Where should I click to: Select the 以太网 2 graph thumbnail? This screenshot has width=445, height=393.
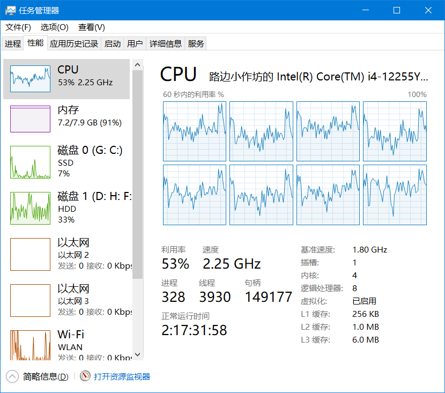click(30, 254)
